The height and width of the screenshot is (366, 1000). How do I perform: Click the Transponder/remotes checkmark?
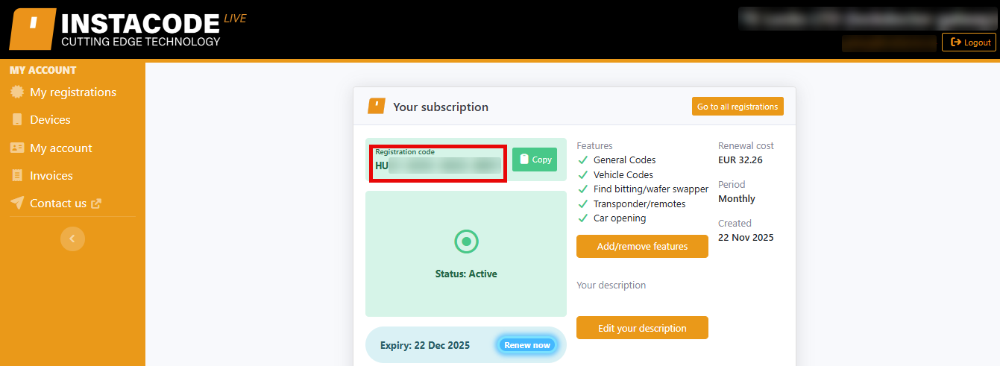coord(583,203)
